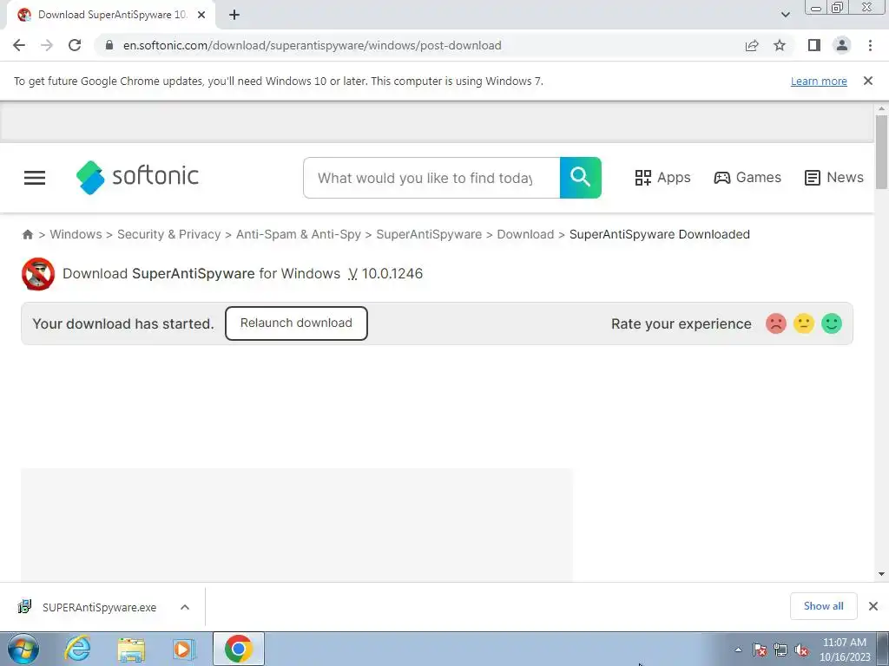View site lock security info
The width and height of the screenshot is (889, 666).
109,45
